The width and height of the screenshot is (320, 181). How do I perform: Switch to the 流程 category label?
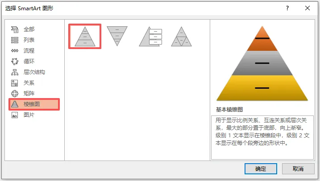pos(29,51)
